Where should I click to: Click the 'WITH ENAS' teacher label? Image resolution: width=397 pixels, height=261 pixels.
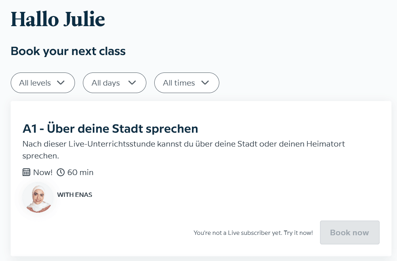pos(75,195)
